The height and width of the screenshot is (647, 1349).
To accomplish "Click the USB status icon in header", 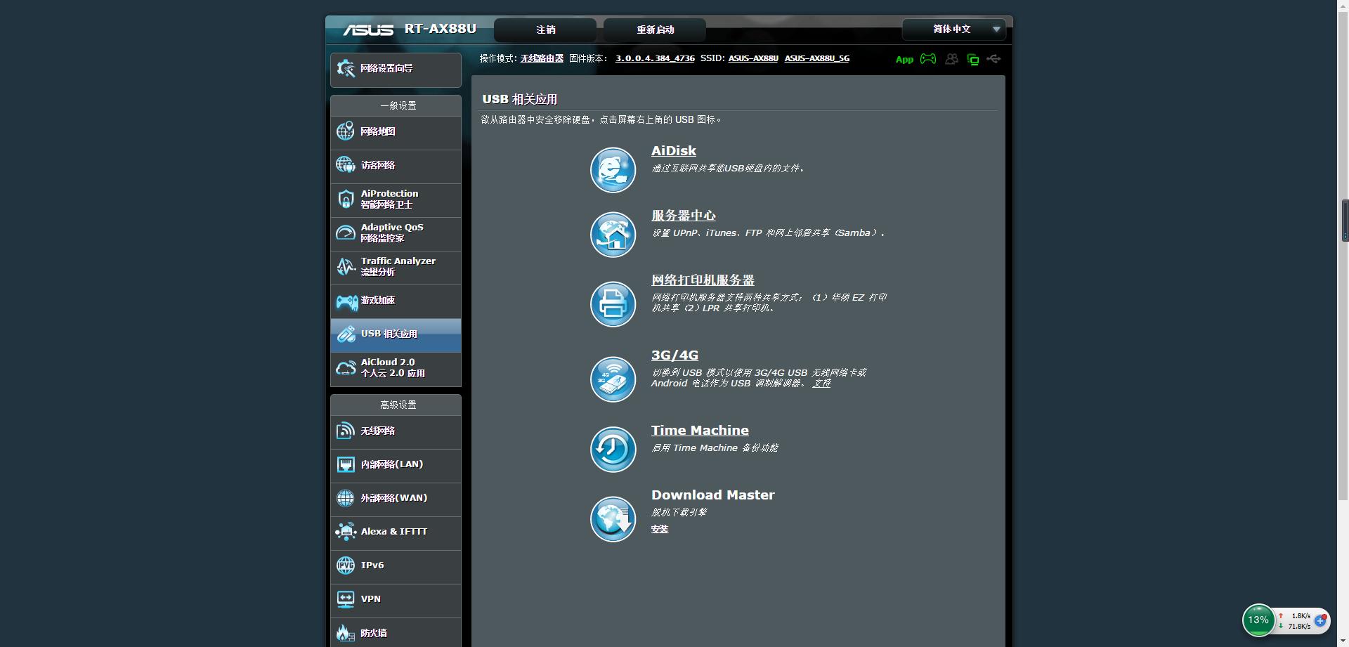I will click(993, 59).
